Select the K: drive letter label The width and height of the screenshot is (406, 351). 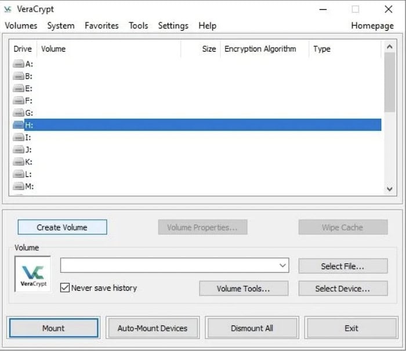tap(28, 162)
